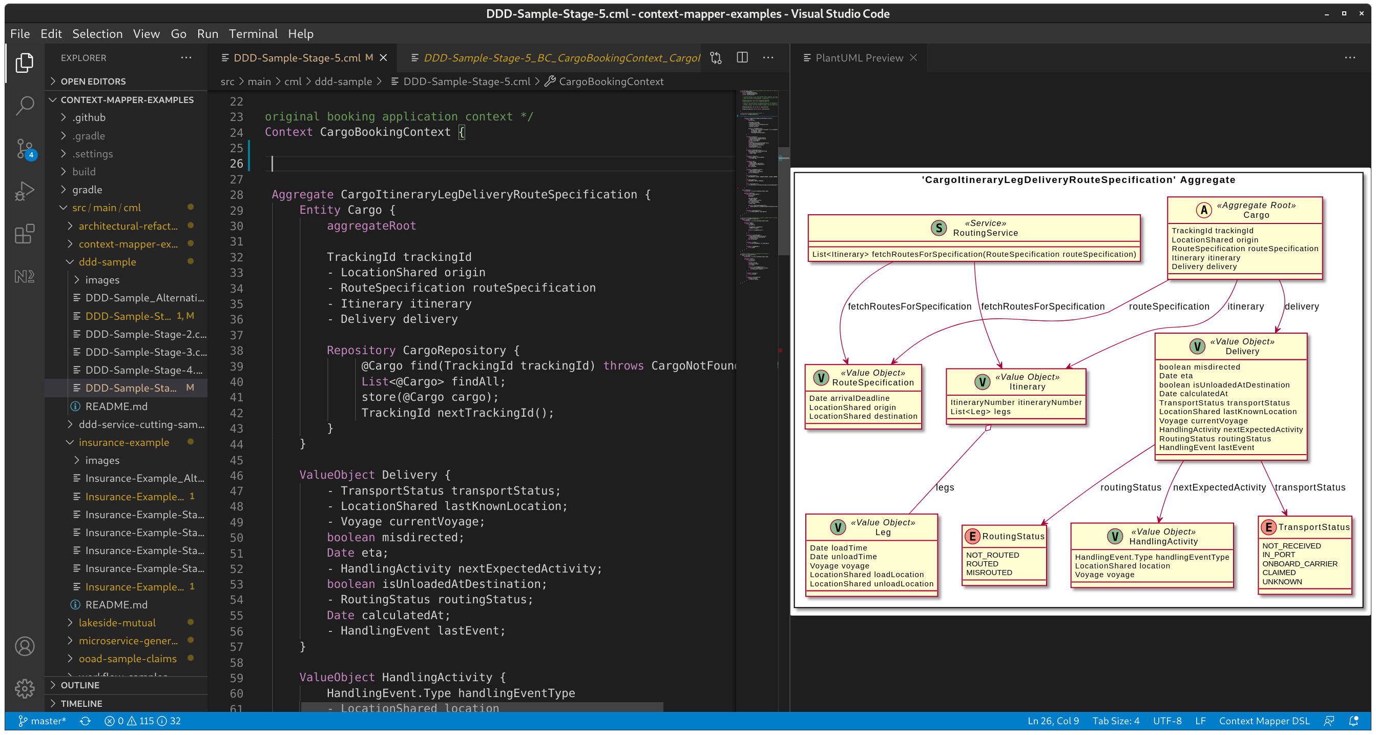Close the DDD-Sample-Stage-5.cml tab

(384, 58)
